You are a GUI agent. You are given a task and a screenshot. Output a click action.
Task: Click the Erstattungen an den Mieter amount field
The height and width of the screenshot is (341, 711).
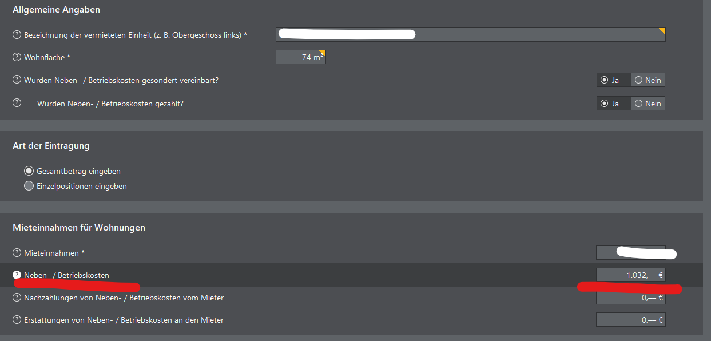click(x=630, y=320)
